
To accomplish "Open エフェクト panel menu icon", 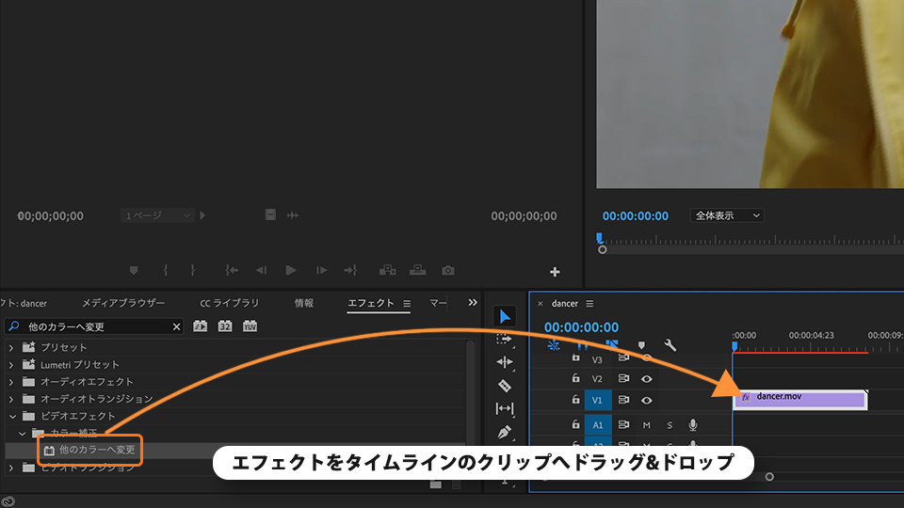I will coord(407,303).
